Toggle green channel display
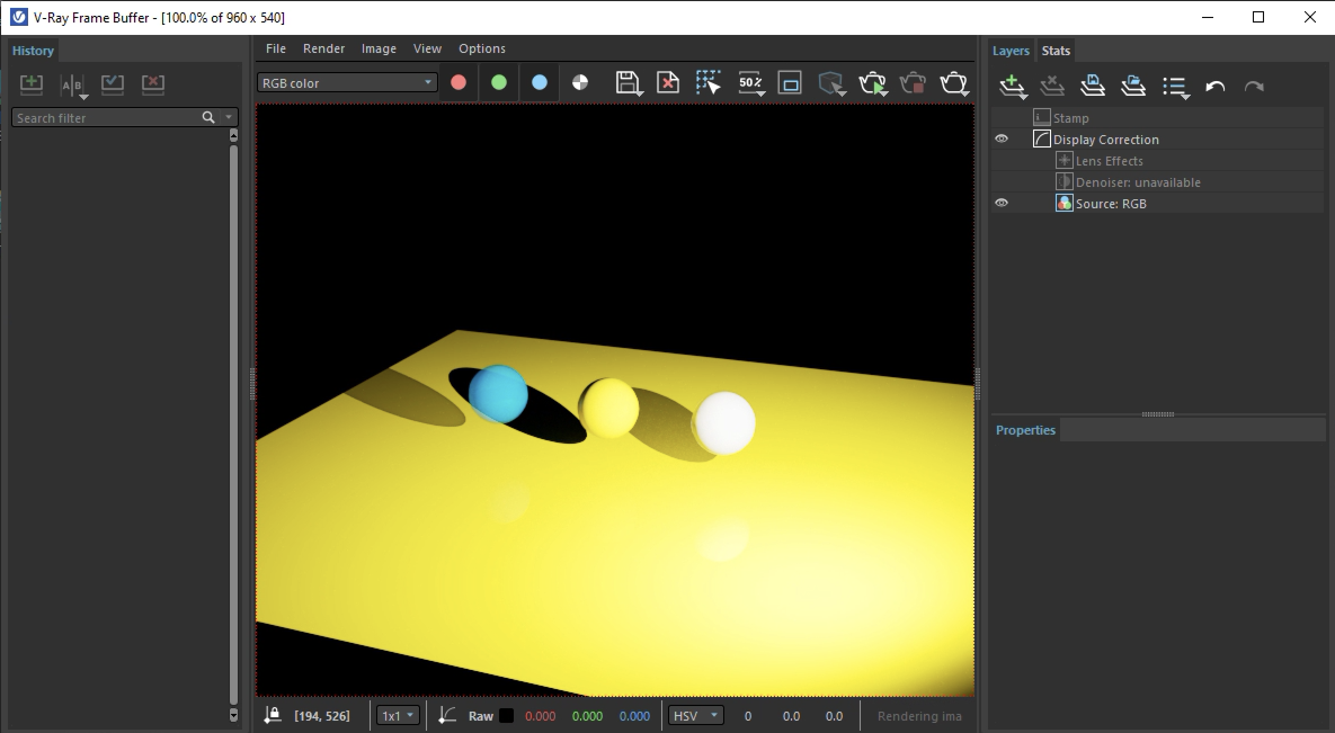 pyautogui.click(x=499, y=83)
